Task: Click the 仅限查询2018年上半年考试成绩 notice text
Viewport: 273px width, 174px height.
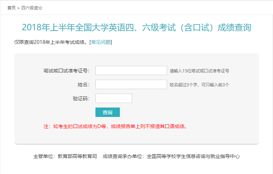Action: tap(51, 42)
